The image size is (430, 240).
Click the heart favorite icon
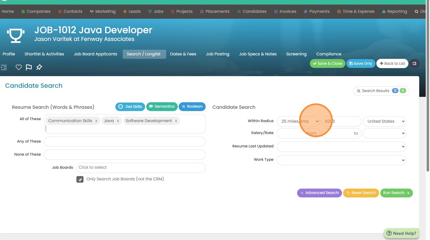[x=18, y=67]
